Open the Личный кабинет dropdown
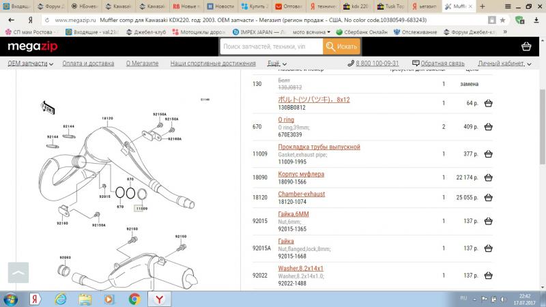546x307 pixels. point(504,63)
